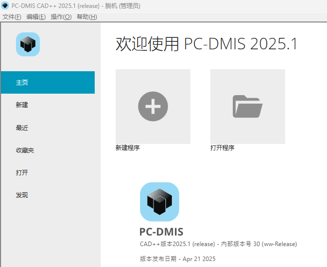This screenshot has height=267, width=327.
Task: Click the PC-DMIS icon in the title bar
Action: point(5,6)
